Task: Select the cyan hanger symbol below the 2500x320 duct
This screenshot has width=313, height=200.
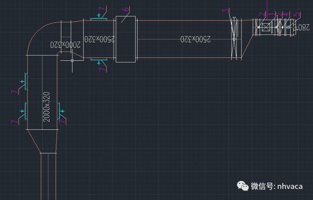Action: [99, 62]
